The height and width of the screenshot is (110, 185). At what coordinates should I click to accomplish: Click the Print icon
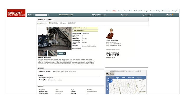[x=61, y=24]
